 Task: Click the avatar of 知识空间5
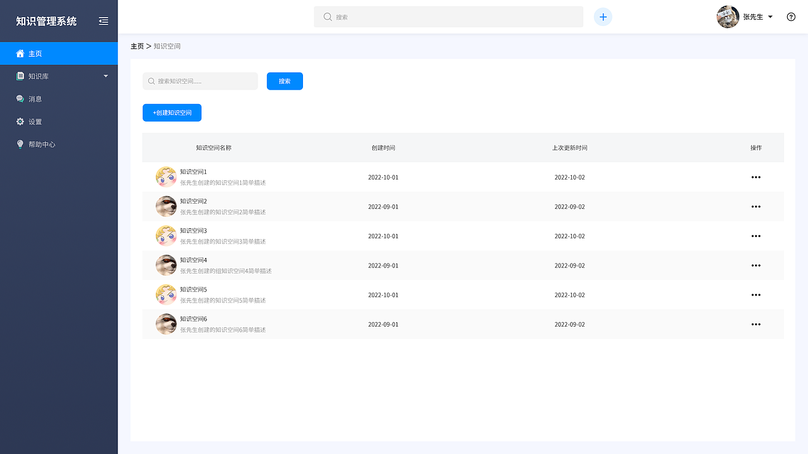pyautogui.click(x=166, y=295)
